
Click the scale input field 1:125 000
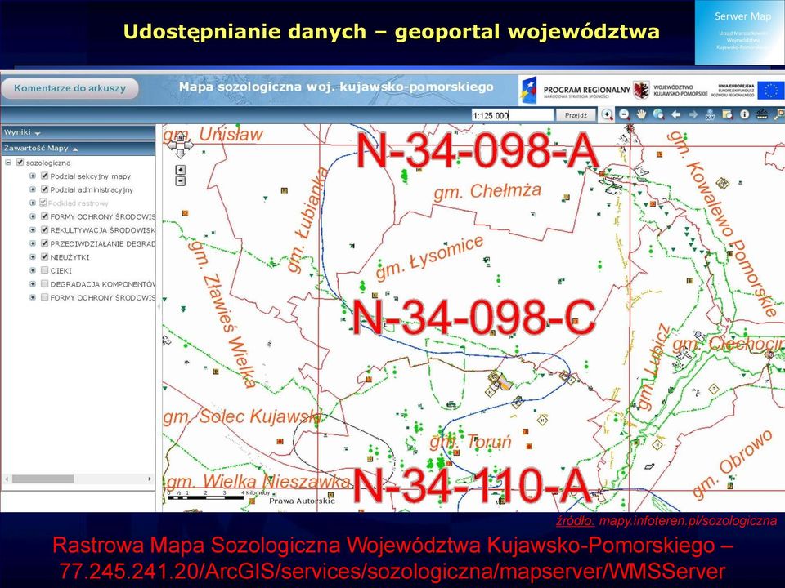click(512, 115)
